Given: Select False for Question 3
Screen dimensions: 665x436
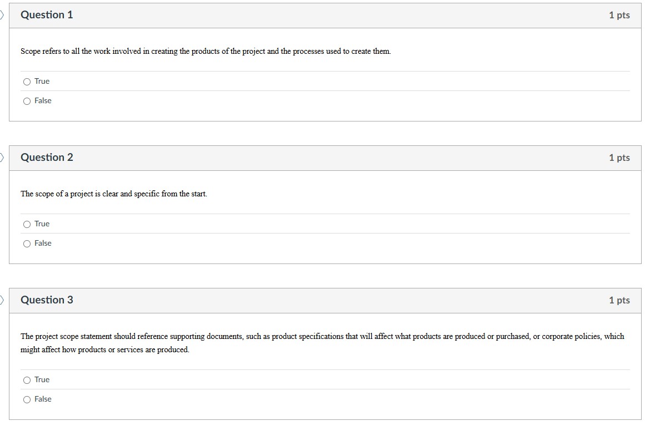Looking at the screenshot, I should click(x=27, y=399).
